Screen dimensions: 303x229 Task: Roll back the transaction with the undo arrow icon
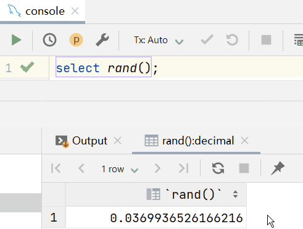pyautogui.click(x=232, y=40)
